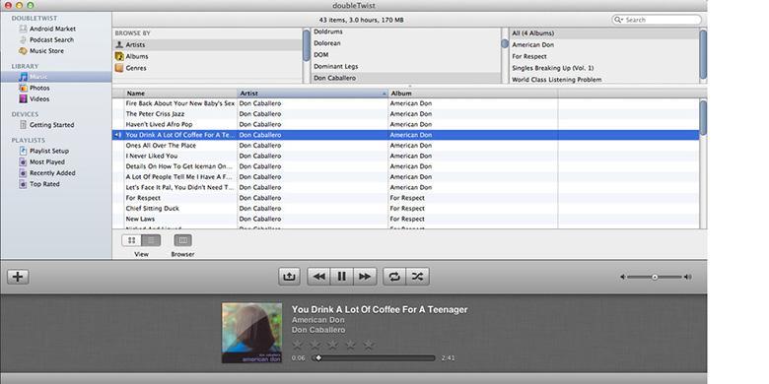Rate song five stars
769x384 pixels.
(369, 345)
